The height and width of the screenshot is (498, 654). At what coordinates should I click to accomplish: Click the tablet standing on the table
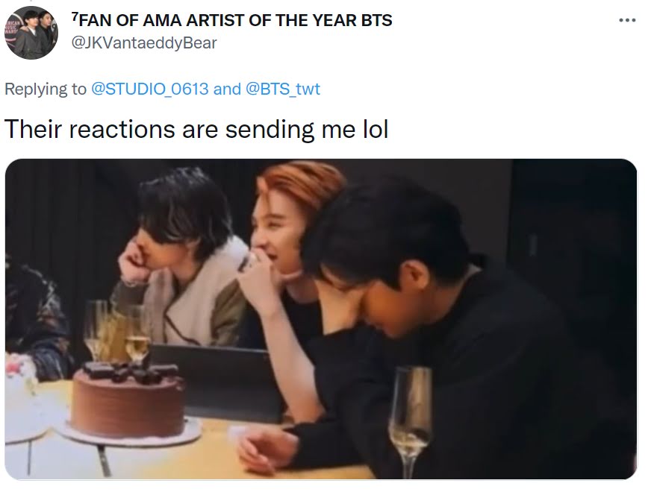point(217,381)
